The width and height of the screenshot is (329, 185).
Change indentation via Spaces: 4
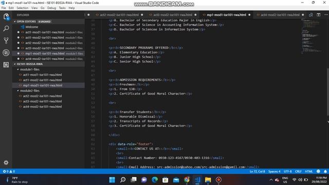[274, 171]
